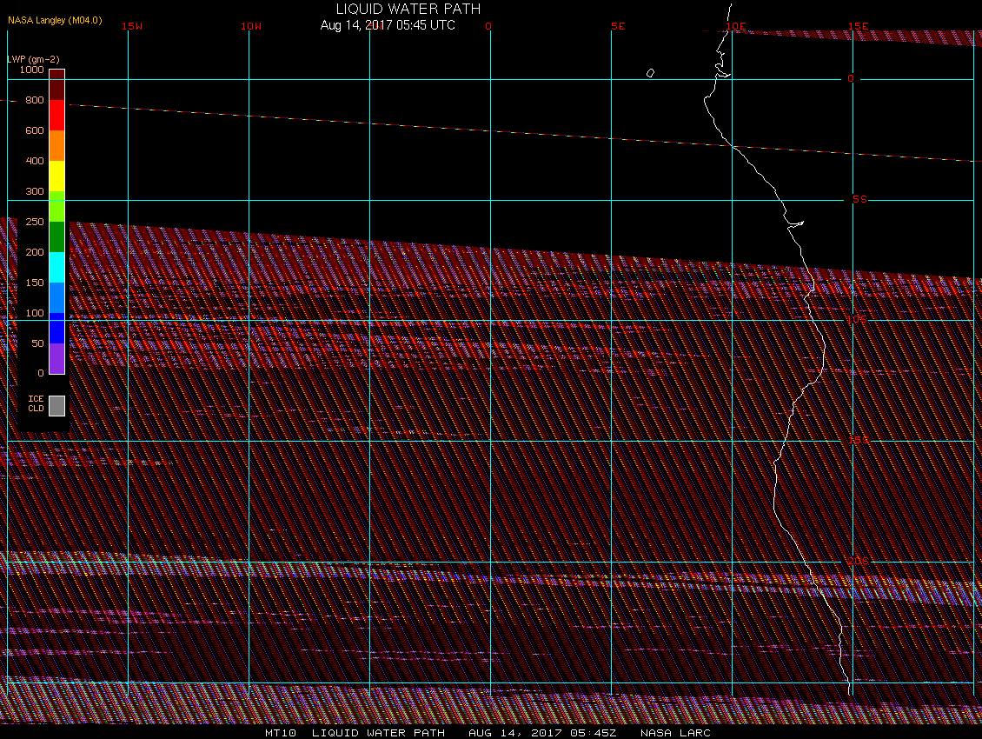The height and width of the screenshot is (739, 982).
Task: Click the 'LIQUID WATER PATH' title text
Action: (408, 9)
